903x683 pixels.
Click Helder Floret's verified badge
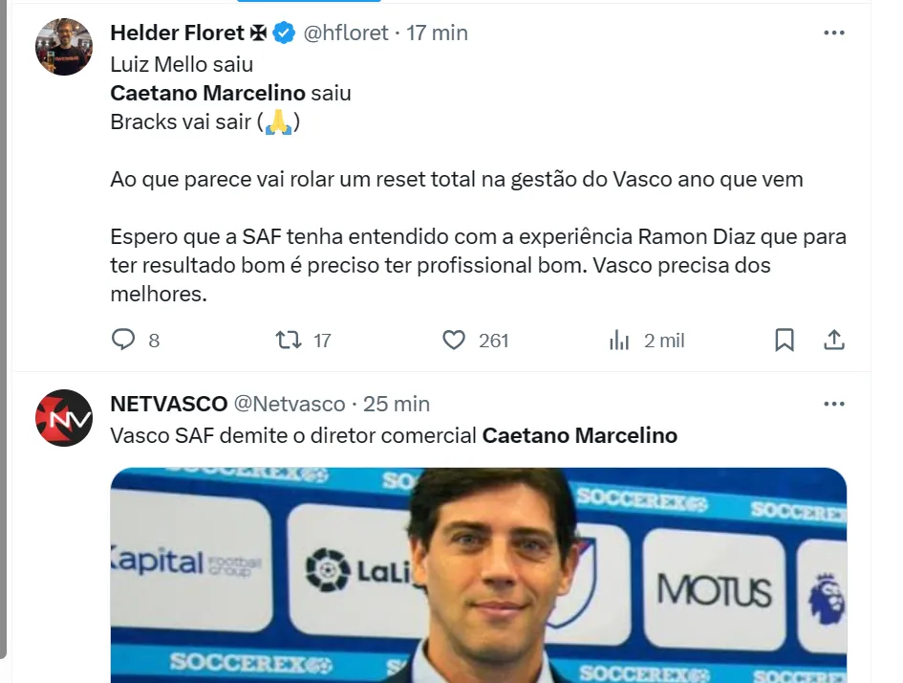[285, 33]
